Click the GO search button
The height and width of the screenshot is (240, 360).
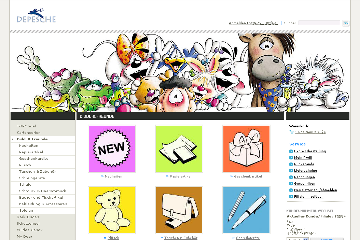346,23
